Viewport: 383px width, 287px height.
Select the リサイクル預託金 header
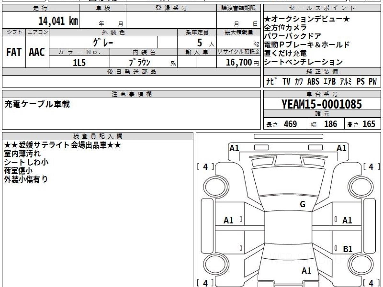238,52
